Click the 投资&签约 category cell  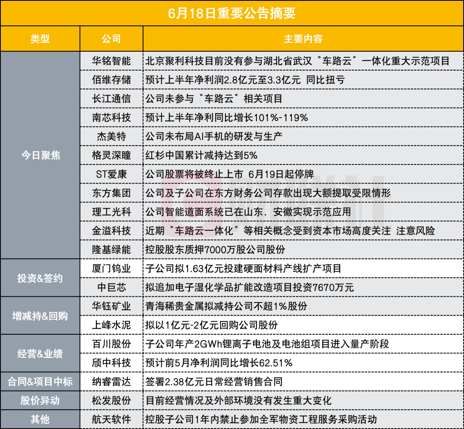click(40, 278)
